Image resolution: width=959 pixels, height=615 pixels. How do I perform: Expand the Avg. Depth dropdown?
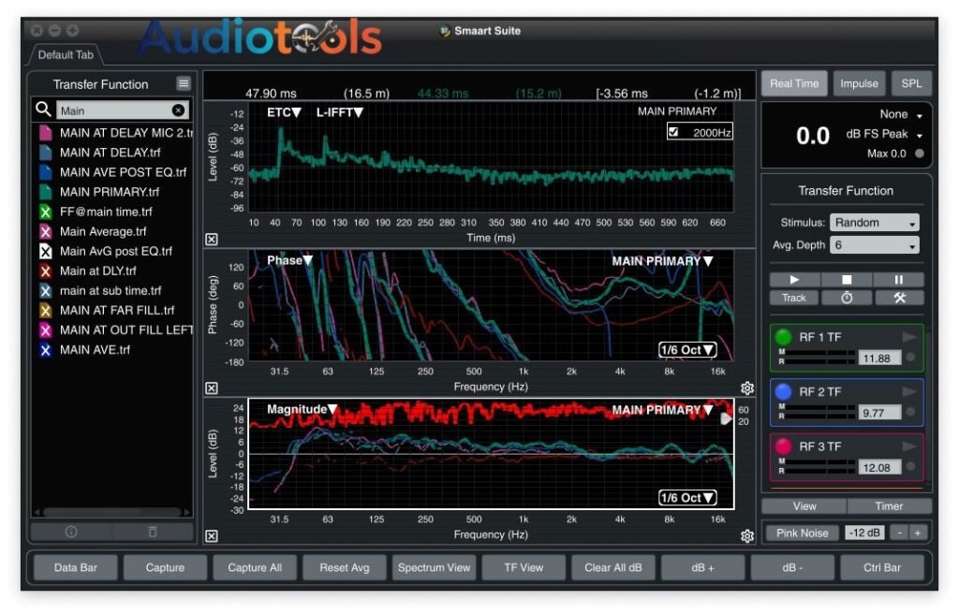(874, 243)
